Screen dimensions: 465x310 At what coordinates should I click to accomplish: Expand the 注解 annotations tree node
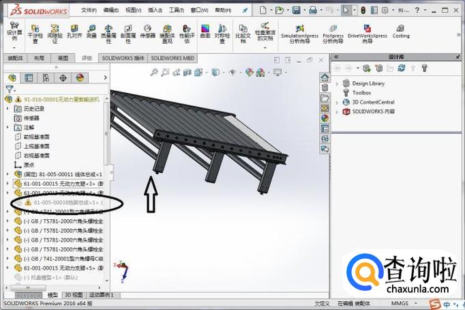click(8, 127)
